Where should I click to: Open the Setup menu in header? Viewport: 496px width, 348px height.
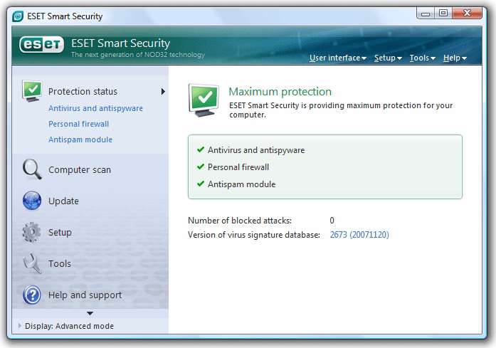(x=388, y=58)
